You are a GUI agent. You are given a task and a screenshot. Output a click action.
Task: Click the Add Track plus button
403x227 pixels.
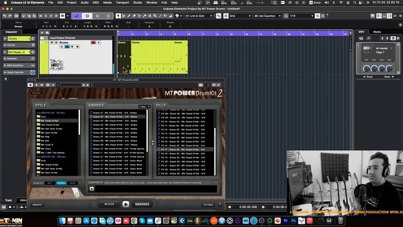point(42,33)
